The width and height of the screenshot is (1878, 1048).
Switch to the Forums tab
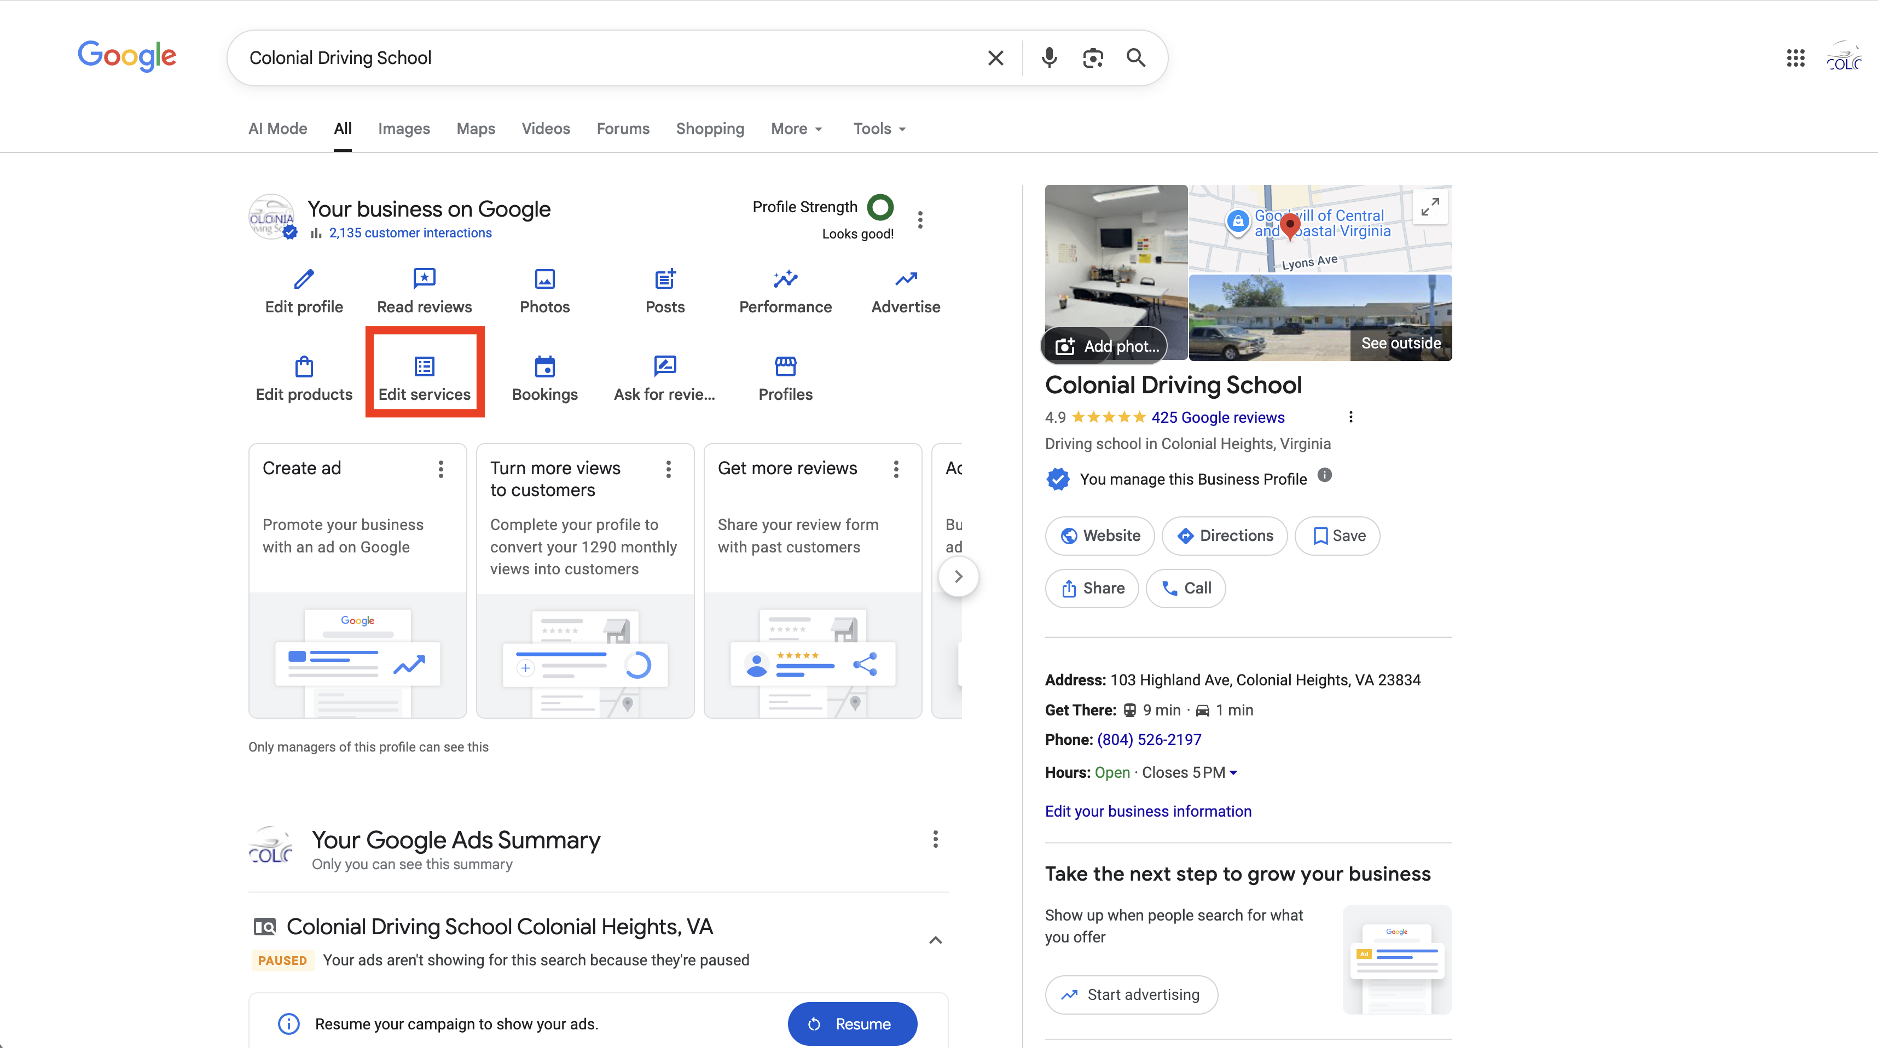[x=623, y=129]
